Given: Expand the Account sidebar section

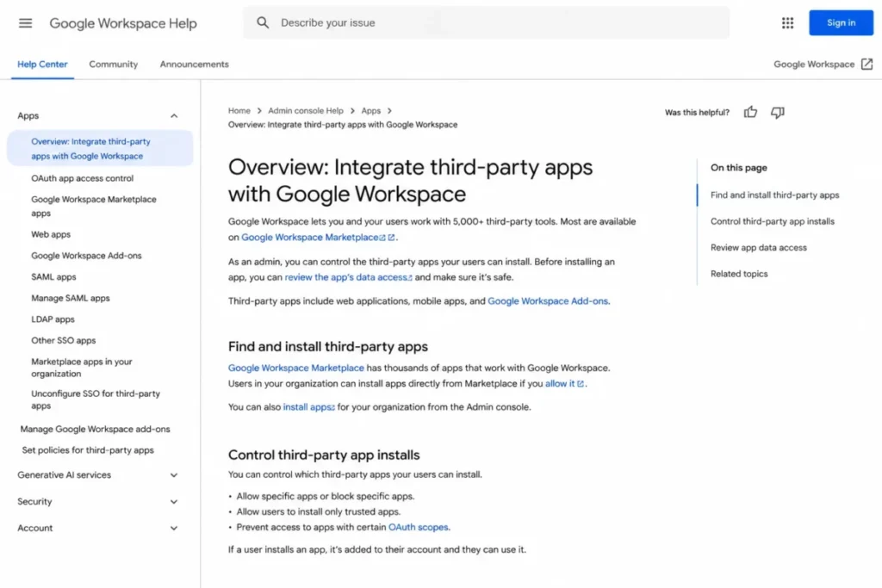Looking at the screenshot, I should point(174,528).
